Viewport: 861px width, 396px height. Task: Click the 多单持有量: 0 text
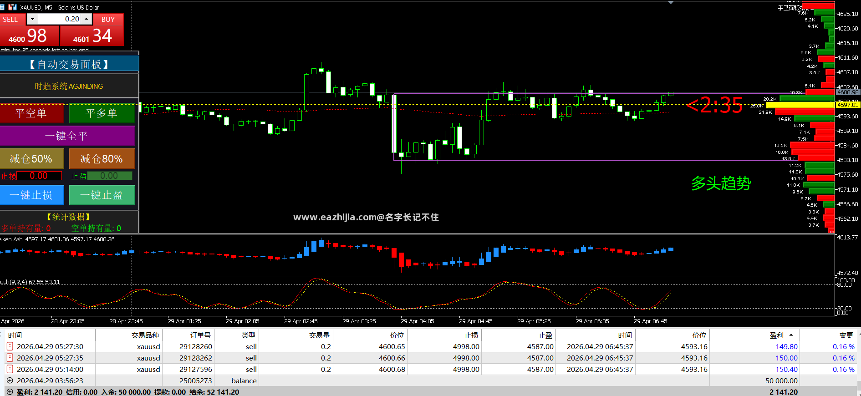(26, 228)
